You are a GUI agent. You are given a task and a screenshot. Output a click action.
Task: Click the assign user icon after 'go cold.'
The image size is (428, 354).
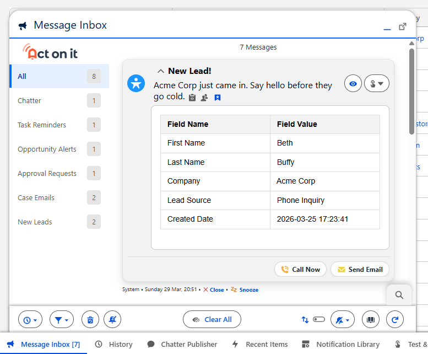[204, 98]
